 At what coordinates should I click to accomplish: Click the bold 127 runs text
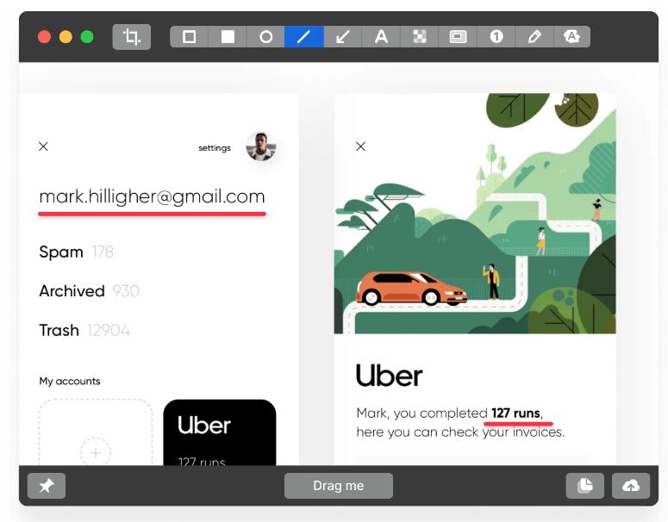pos(515,413)
